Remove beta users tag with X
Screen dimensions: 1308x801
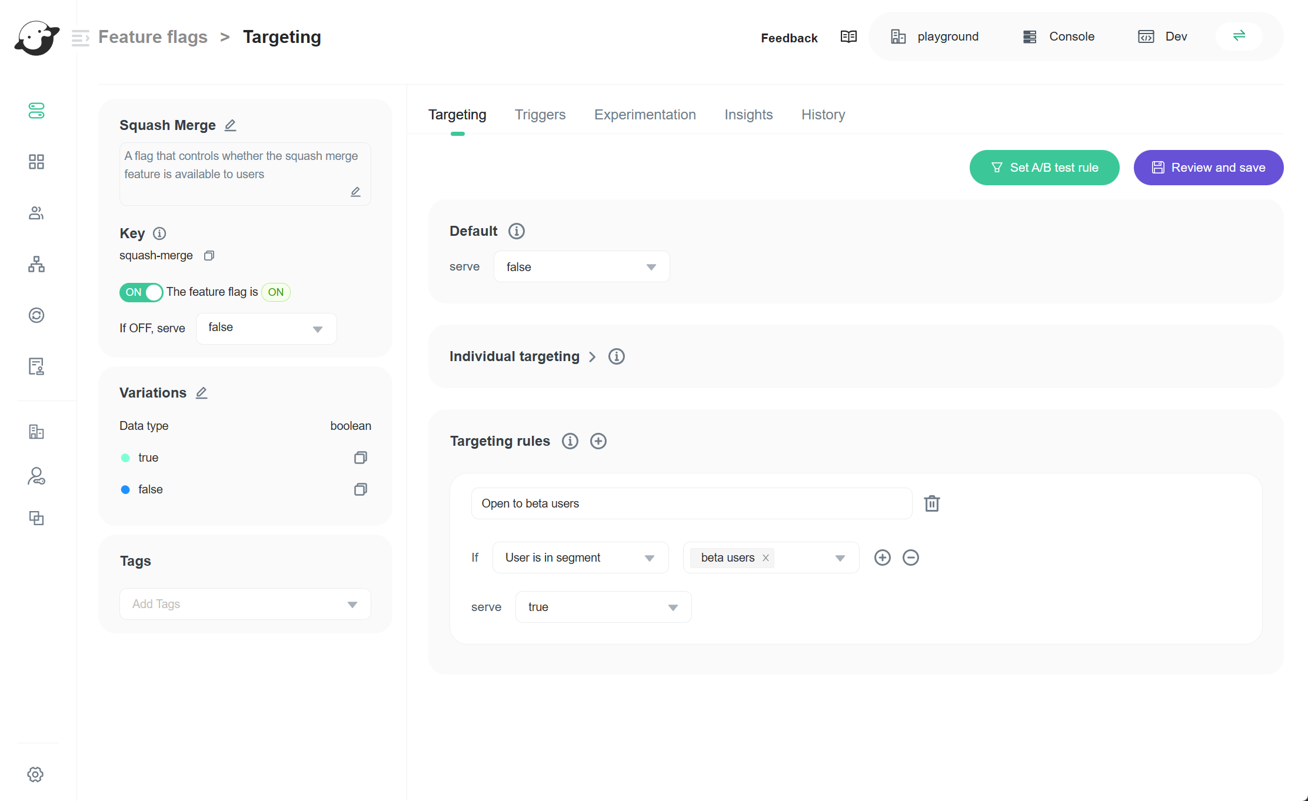(x=766, y=558)
